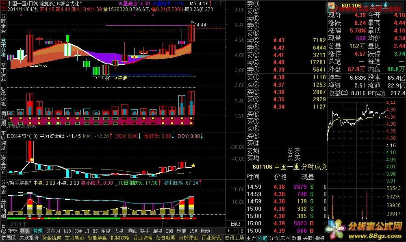The image size is (406, 242).
Task: Open the 分价表 sidebar tab
Action: pyautogui.click(x=3, y=187)
